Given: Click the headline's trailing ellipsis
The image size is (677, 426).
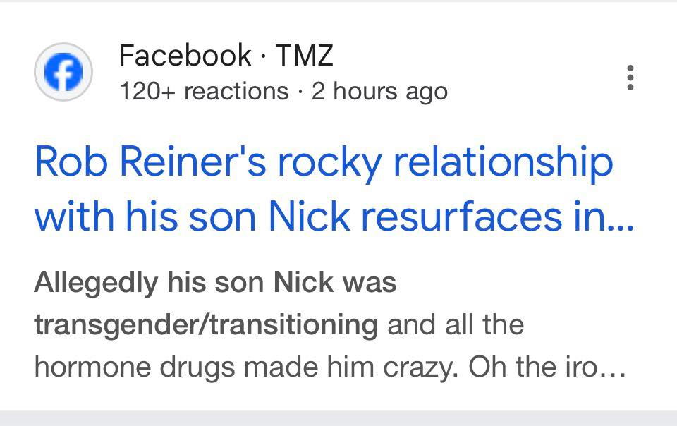Looking at the screenshot, I should click(x=621, y=220).
